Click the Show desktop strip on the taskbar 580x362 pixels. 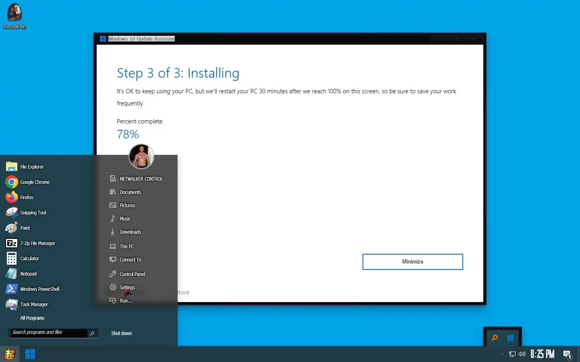click(x=579, y=354)
